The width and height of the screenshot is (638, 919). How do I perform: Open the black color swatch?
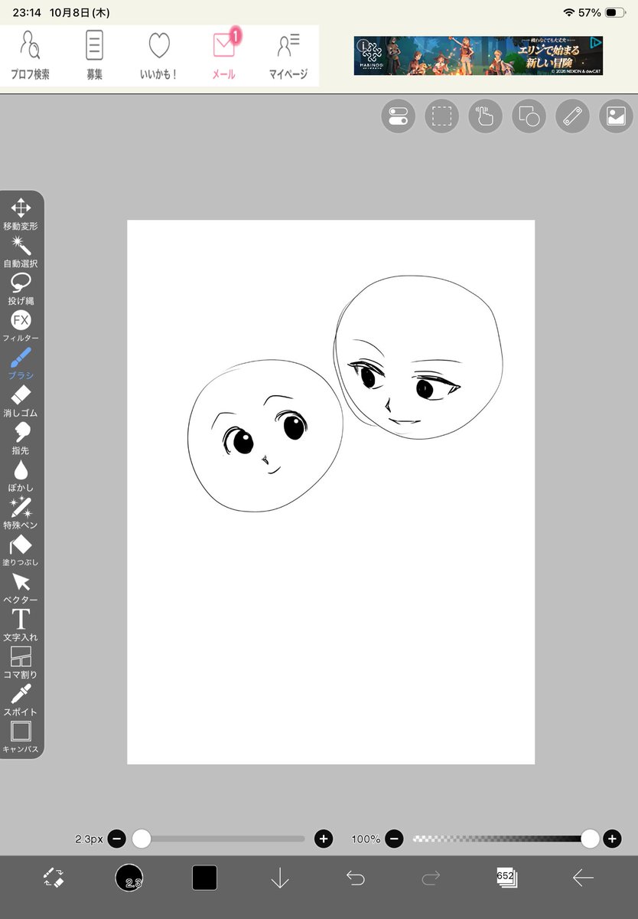(204, 878)
